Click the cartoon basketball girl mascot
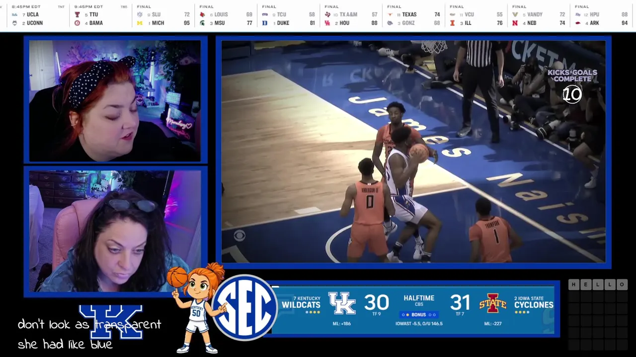636x357 pixels. click(x=196, y=308)
